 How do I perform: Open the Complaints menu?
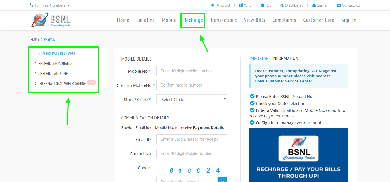point(284,20)
